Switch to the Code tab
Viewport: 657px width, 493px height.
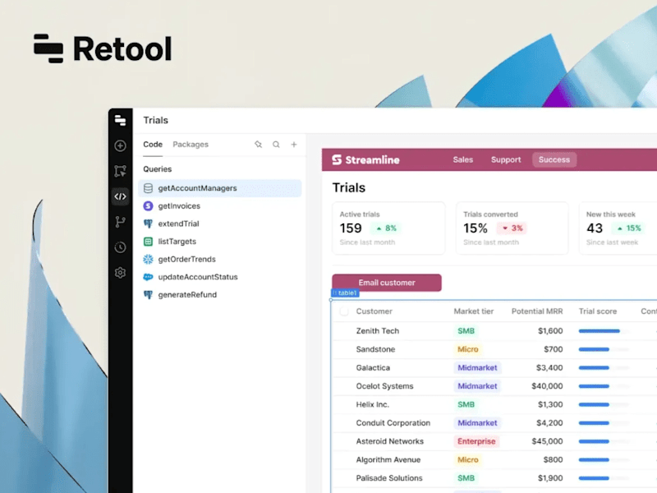pyautogui.click(x=153, y=145)
